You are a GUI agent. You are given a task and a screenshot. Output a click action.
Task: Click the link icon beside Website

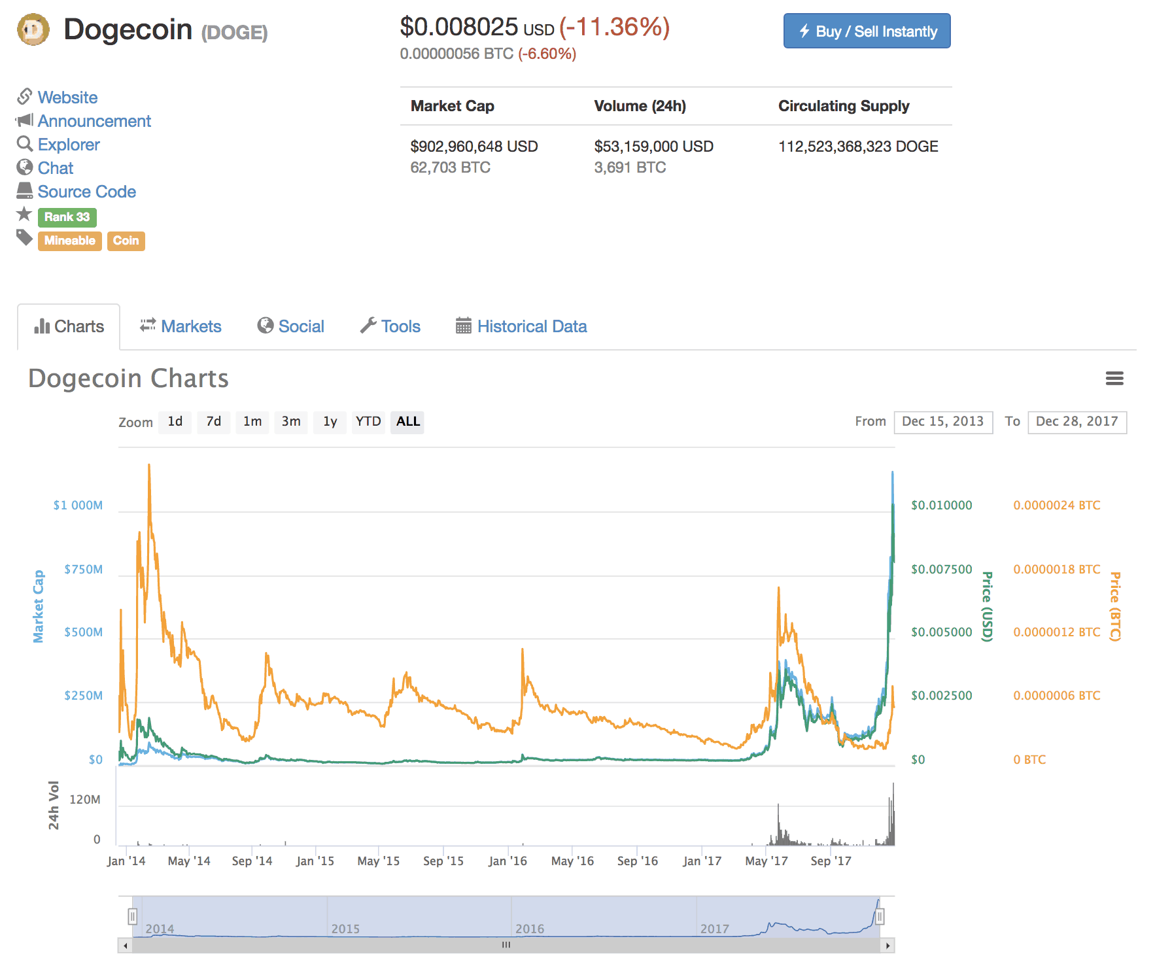coord(25,97)
